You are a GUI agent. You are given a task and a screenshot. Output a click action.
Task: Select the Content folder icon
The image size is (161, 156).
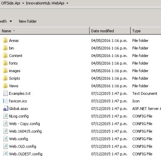[x=5, y=55]
